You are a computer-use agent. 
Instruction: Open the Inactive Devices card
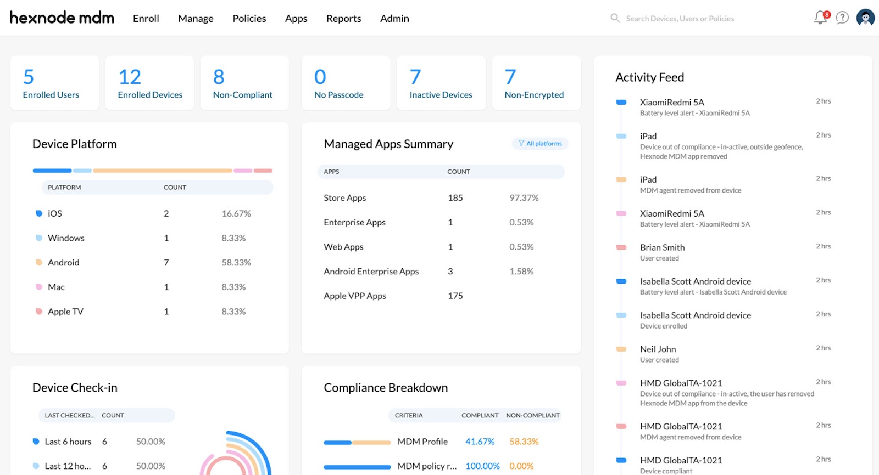[441, 83]
